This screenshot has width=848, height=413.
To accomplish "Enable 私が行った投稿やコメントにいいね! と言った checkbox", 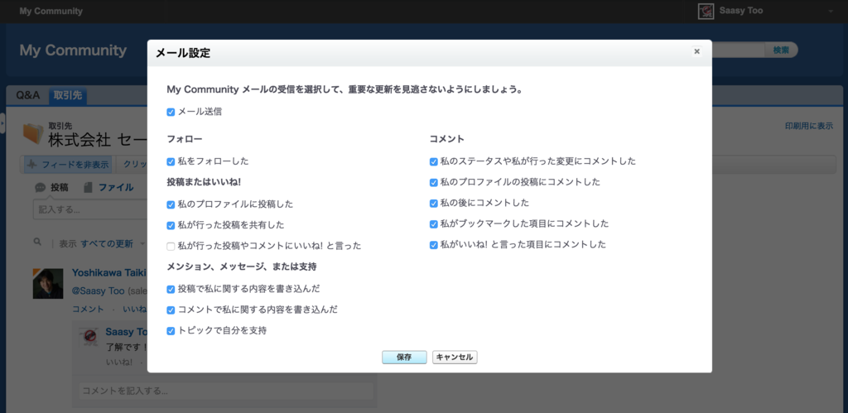I will 171,247.
